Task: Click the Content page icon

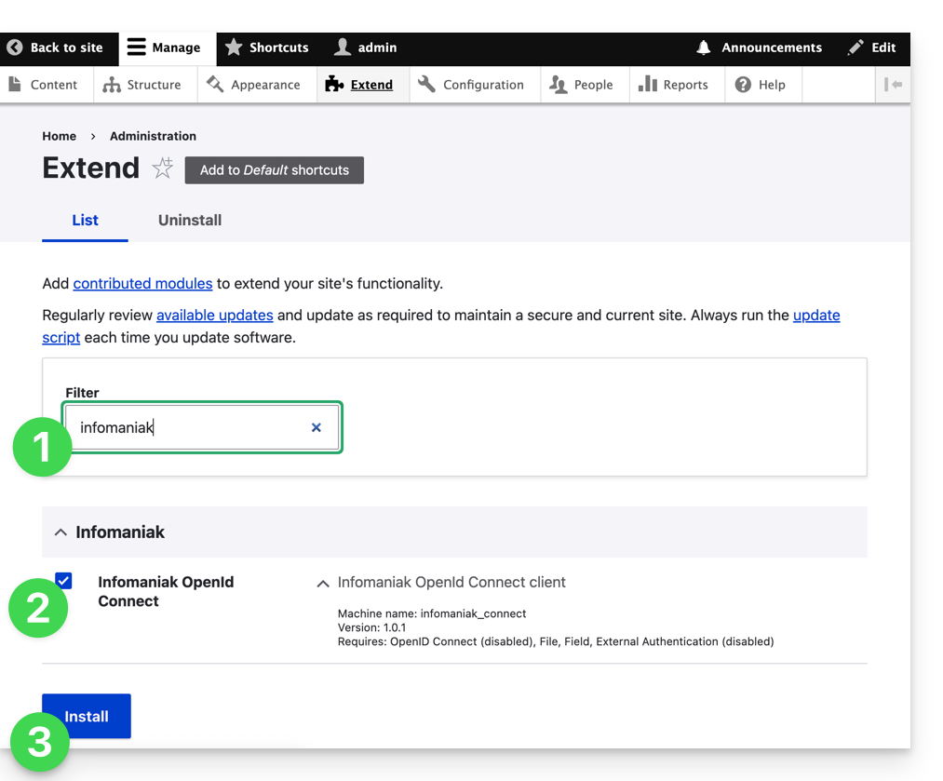Action: [x=15, y=84]
